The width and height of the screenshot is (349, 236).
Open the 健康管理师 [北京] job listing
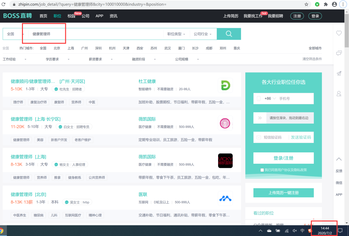(28, 195)
